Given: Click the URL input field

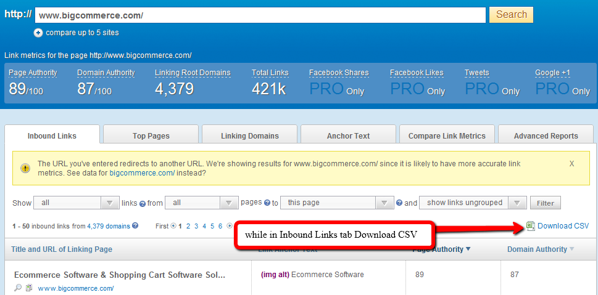Looking at the screenshot, I should pos(260,15).
